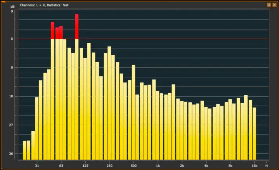Viewport: 279px width, 170px height.
Task: Close the spectrum analyzer panel
Action: [x=274, y=4]
